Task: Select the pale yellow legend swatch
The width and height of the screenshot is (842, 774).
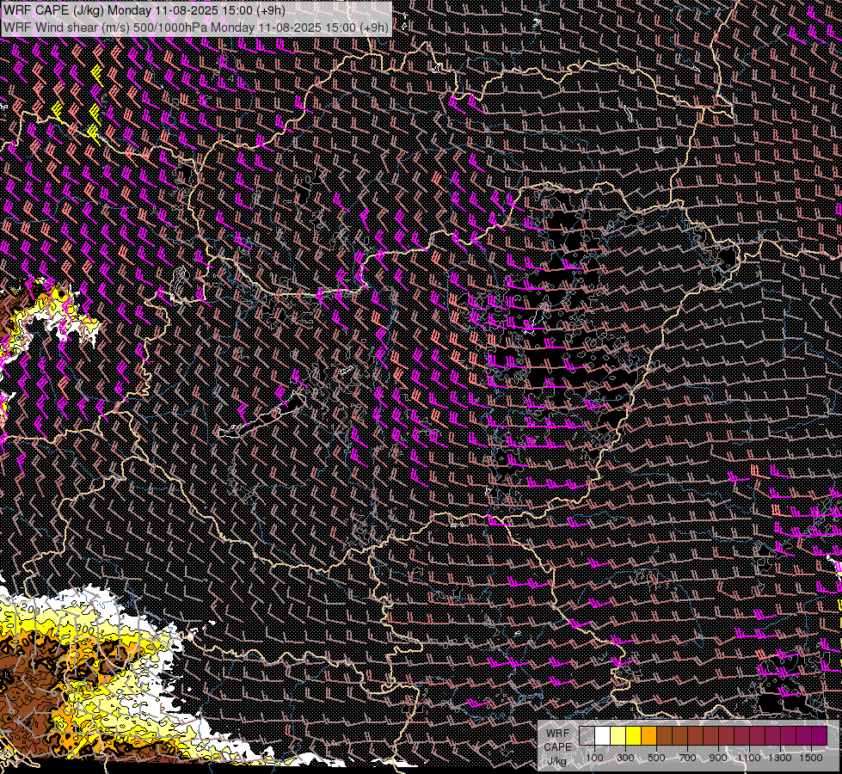Action: pos(618,735)
